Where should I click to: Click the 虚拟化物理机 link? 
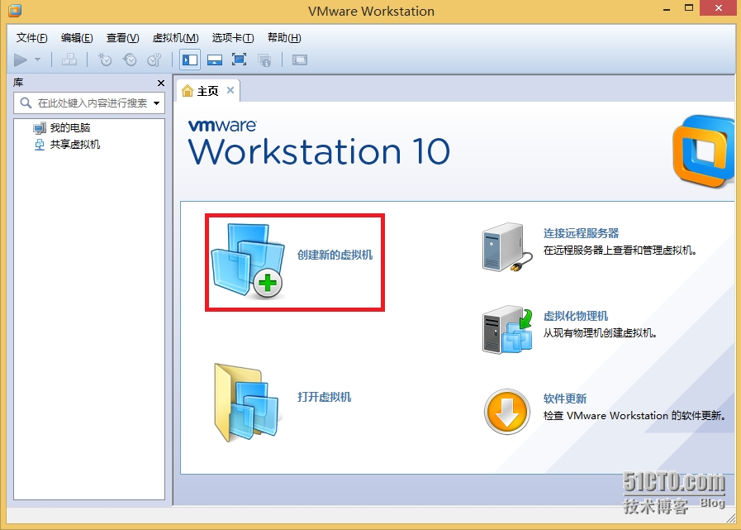click(x=576, y=316)
